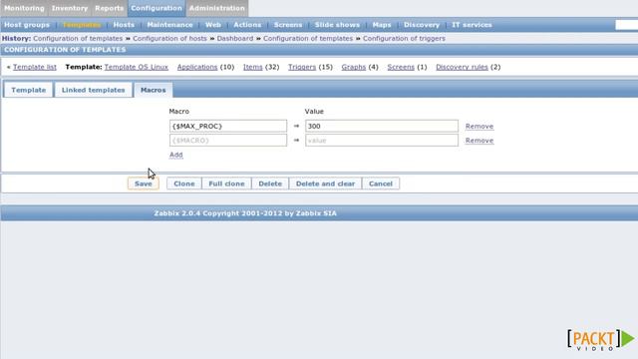The height and width of the screenshot is (359, 638).
Task: Open the Inventory menu
Action: (x=70, y=8)
